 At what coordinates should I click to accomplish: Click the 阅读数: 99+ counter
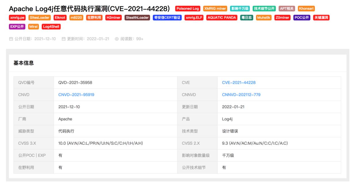pyautogui.click(x=132, y=40)
